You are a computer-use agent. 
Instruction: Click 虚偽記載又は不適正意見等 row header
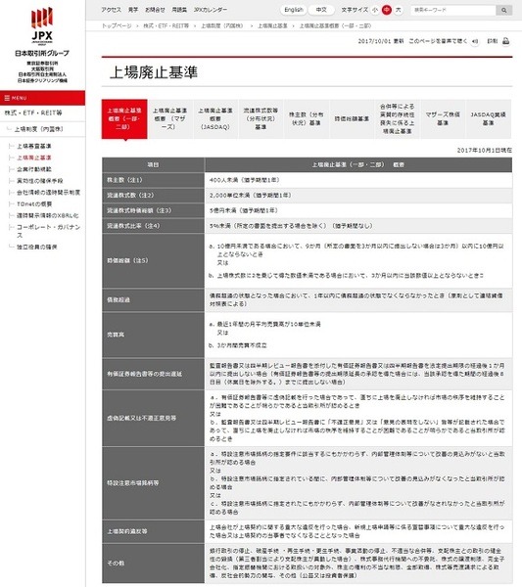pos(153,418)
